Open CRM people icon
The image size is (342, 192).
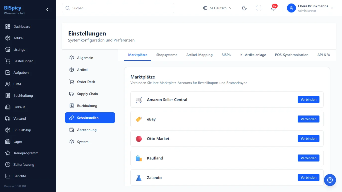(8, 84)
